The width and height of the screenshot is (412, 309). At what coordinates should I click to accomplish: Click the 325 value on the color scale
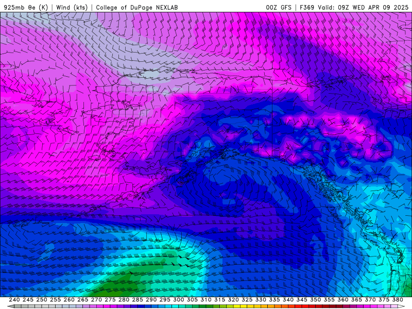click(247, 300)
